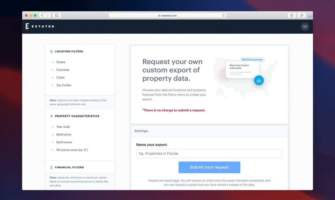
Task: Click the Submit your request button
Action: pyautogui.click(x=209, y=167)
